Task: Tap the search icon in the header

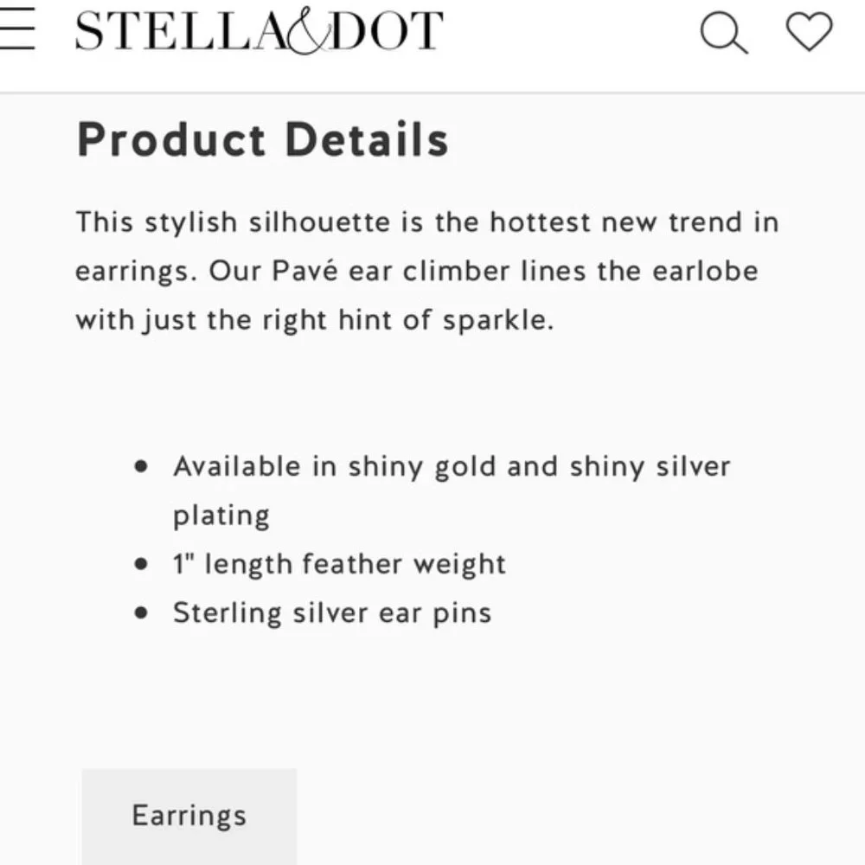Action: [x=725, y=33]
